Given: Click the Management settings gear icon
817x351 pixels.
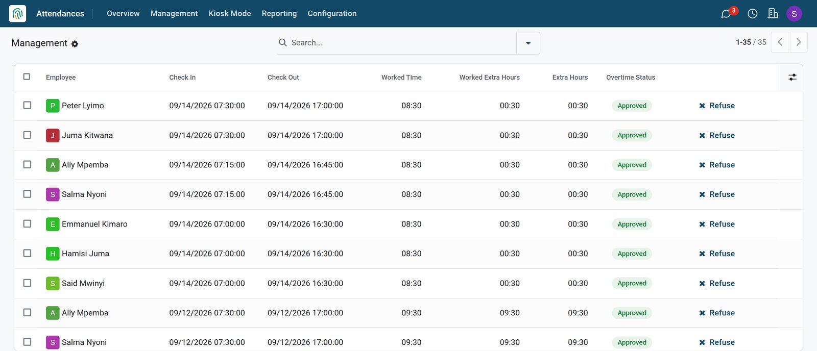Looking at the screenshot, I should tap(75, 44).
